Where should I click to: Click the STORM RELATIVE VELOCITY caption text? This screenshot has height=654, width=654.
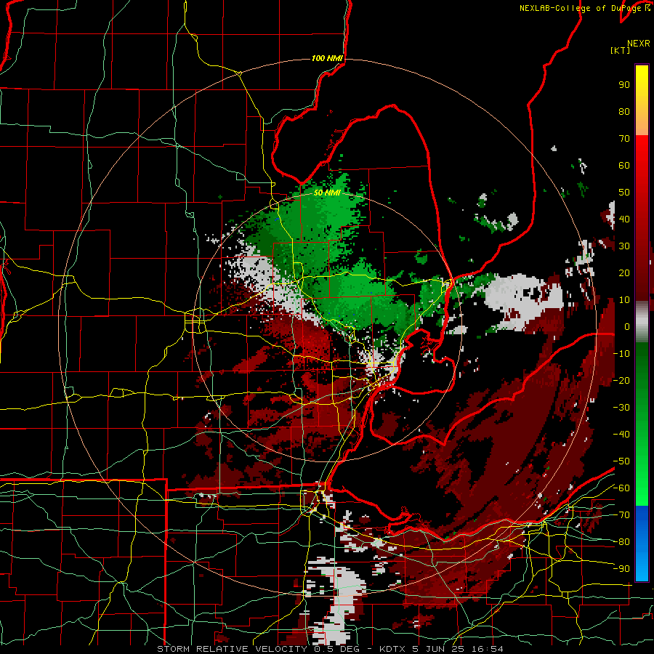point(232,649)
